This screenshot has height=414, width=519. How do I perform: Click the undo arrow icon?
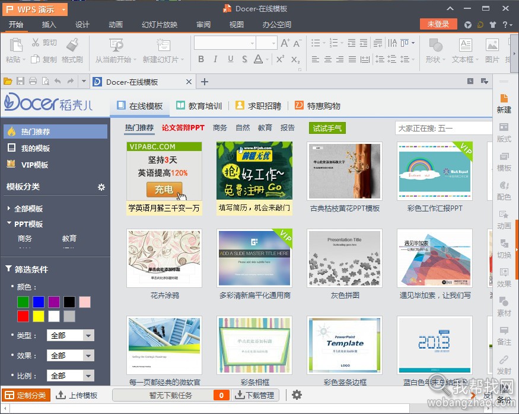58,81
